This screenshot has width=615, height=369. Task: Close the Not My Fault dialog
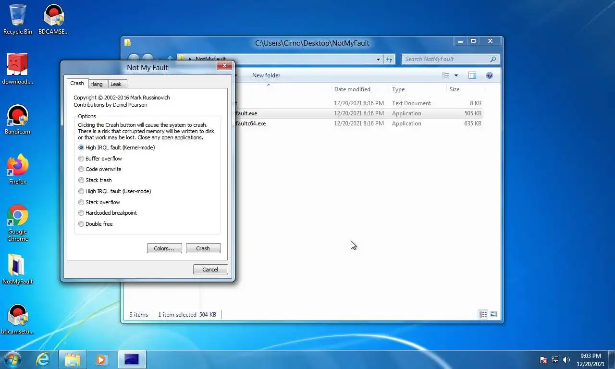click(224, 65)
